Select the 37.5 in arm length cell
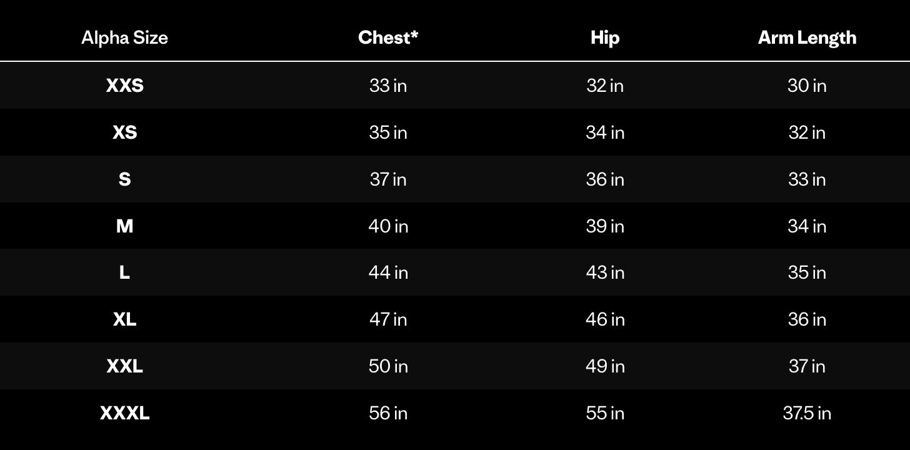Screen dimensions: 910x450 tap(807, 413)
